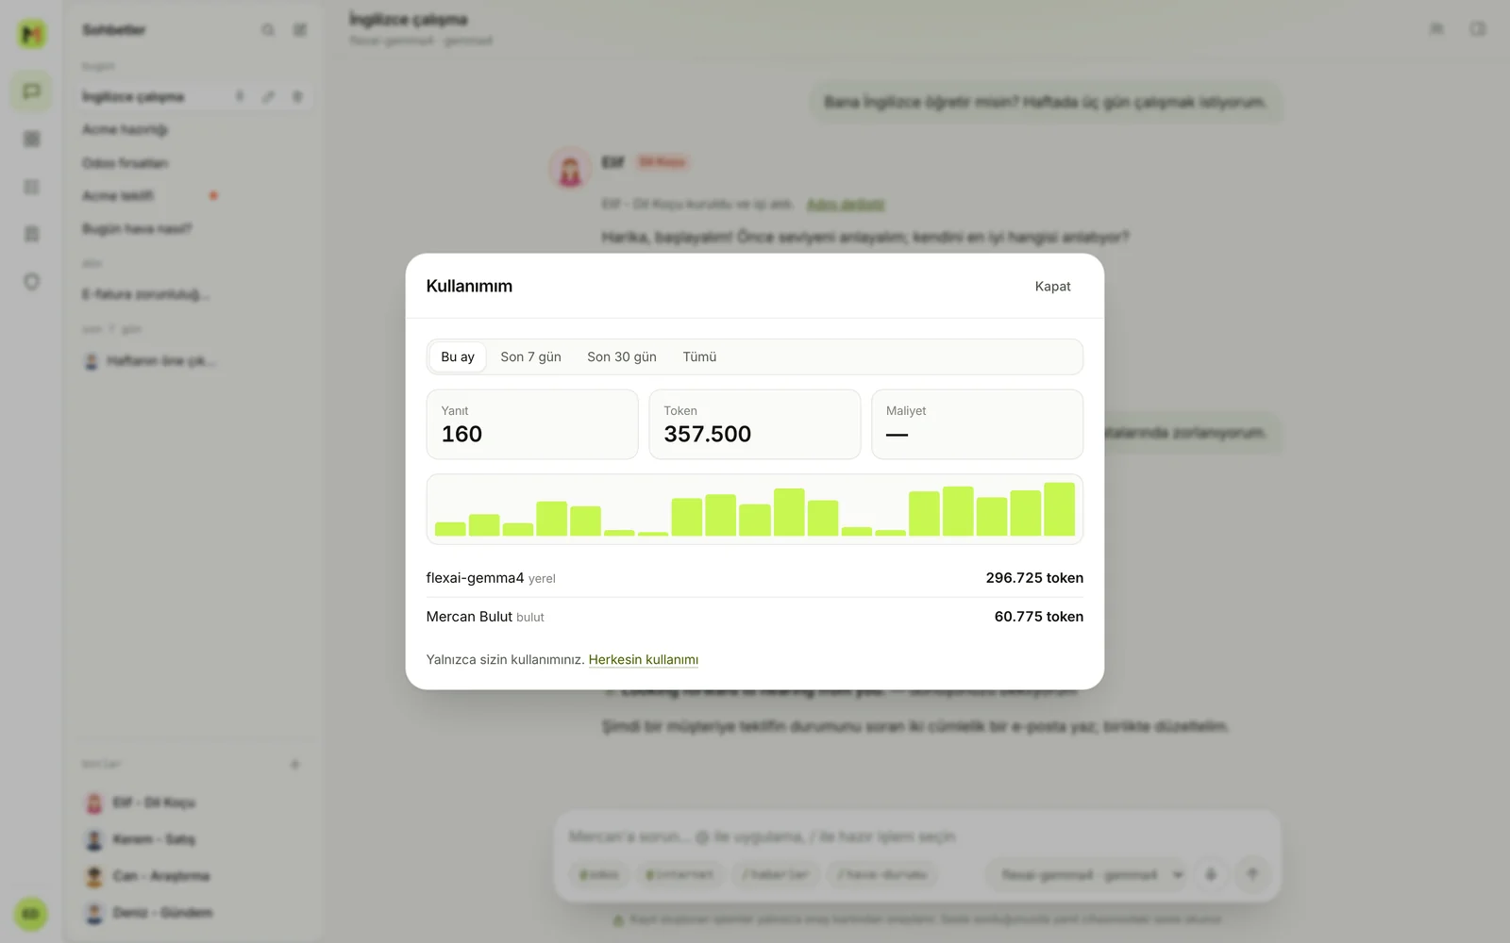Viewport: 1510px width, 943px height.
Task: Click the /haberler shortcut chip
Action: 776,875
